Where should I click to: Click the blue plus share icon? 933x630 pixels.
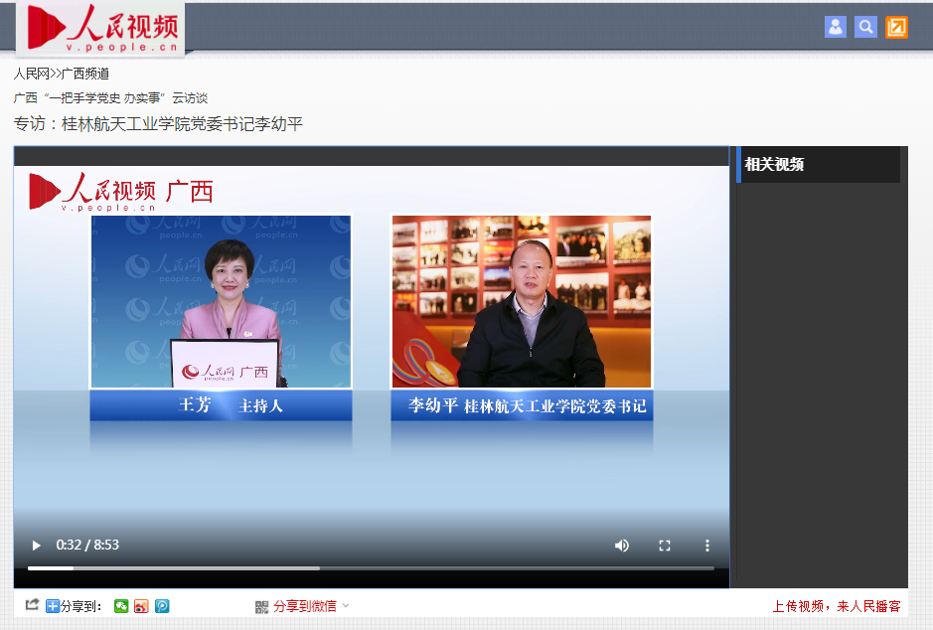pyautogui.click(x=53, y=606)
